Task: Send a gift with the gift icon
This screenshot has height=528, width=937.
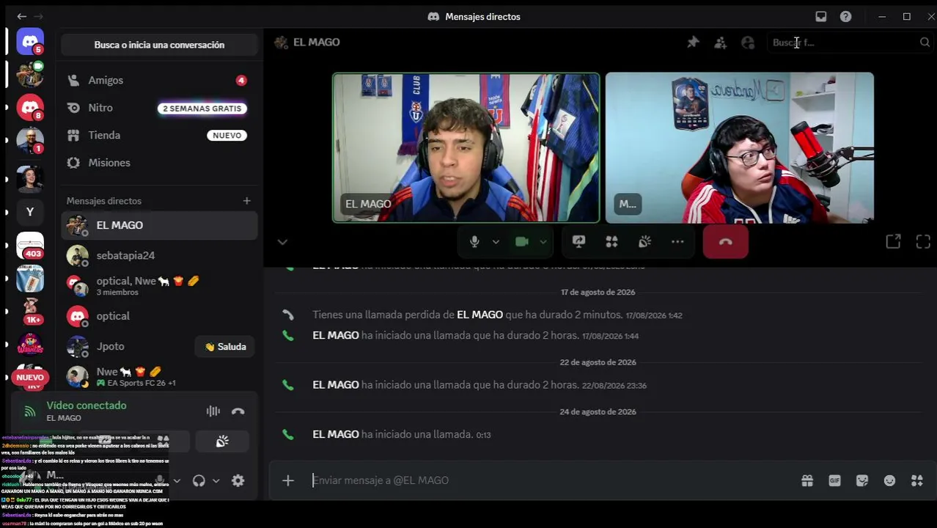Action: coord(807,480)
